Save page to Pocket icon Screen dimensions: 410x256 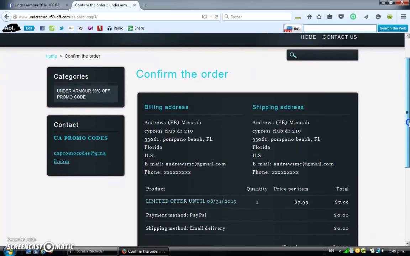coord(341,17)
